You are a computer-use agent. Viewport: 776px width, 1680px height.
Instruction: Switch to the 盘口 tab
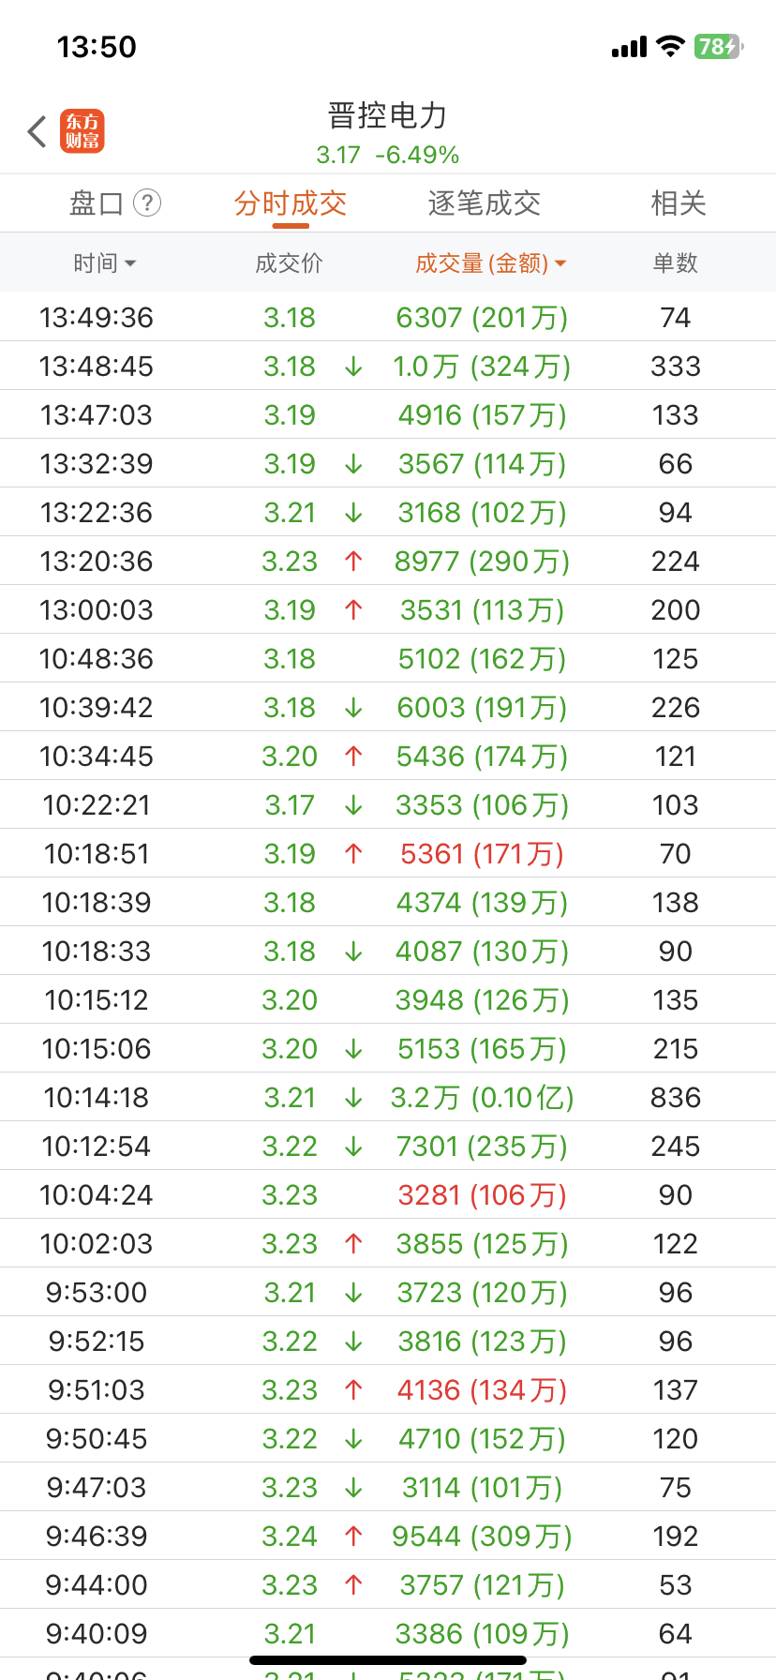click(97, 203)
